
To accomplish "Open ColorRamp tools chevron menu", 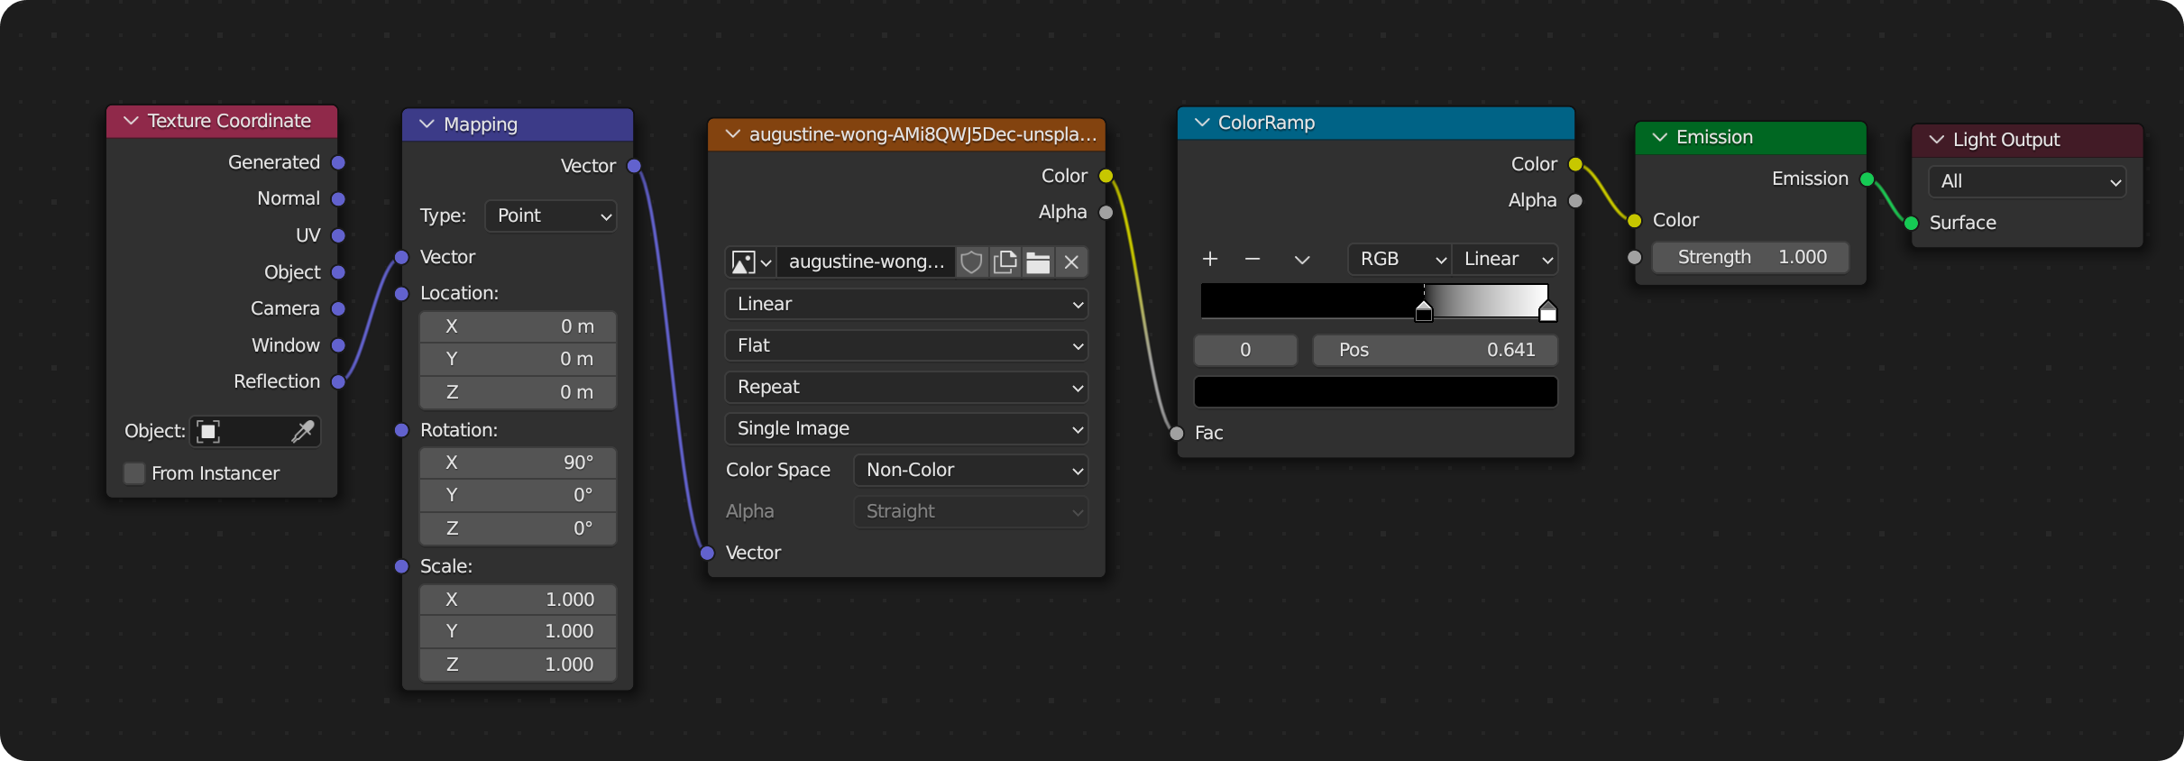I will tap(1302, 259).
